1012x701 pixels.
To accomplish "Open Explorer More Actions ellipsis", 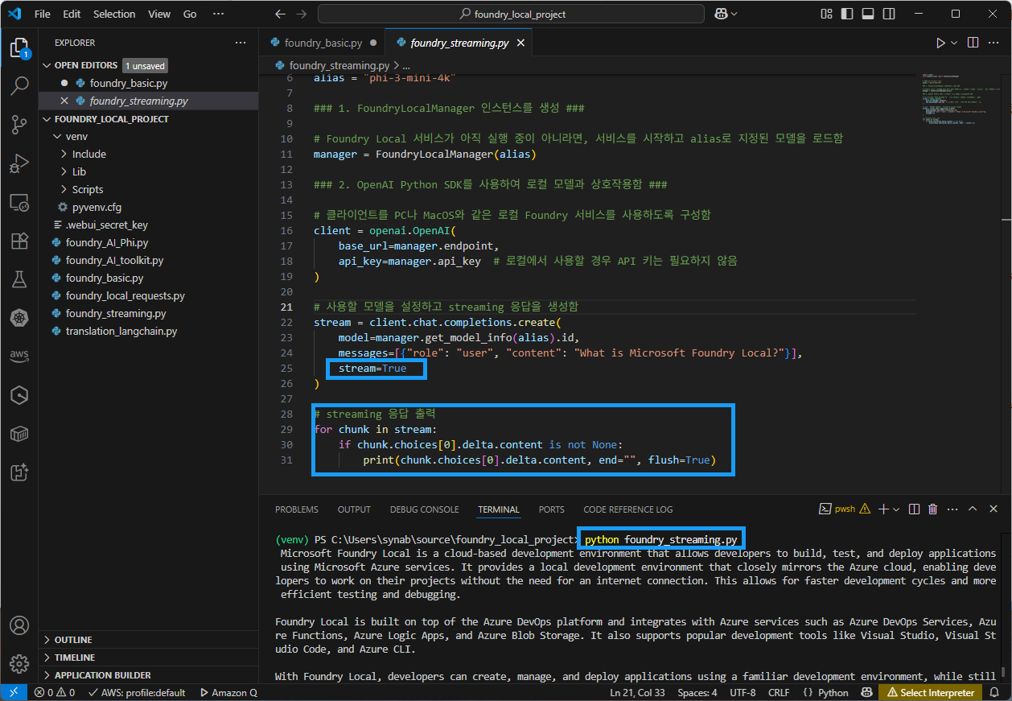I will 241,43.
